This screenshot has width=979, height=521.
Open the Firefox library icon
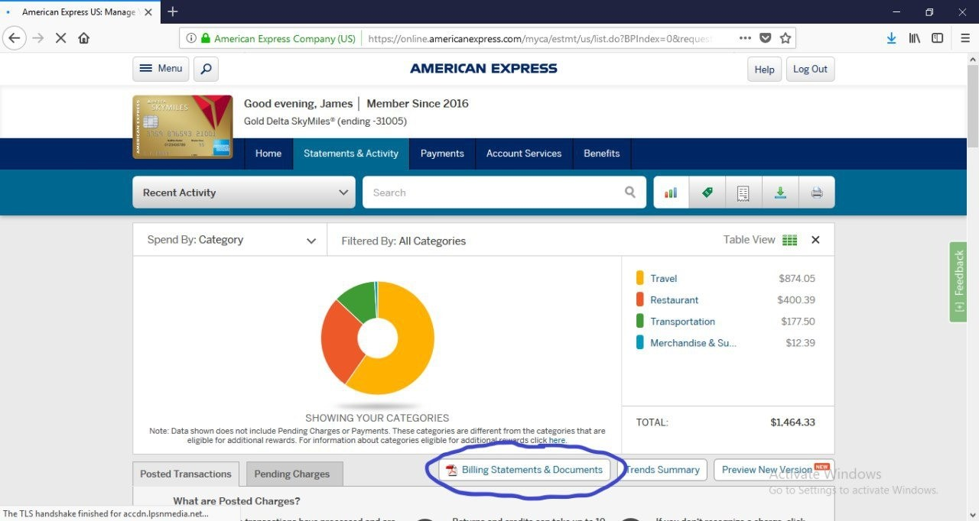[x=914, y=38]
